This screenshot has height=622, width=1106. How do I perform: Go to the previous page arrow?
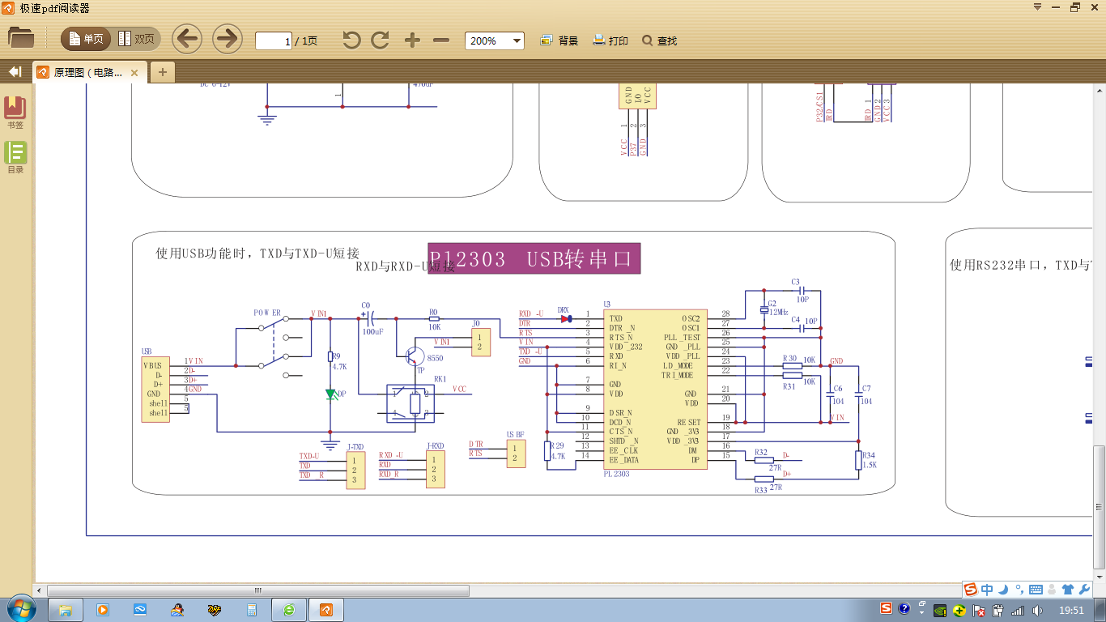pyautogui.click(x=187, y=39)
